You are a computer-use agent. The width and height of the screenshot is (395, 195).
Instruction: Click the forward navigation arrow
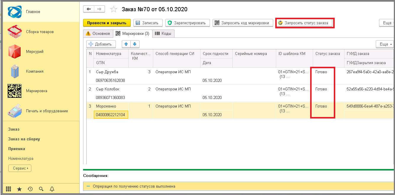(99, 9)
